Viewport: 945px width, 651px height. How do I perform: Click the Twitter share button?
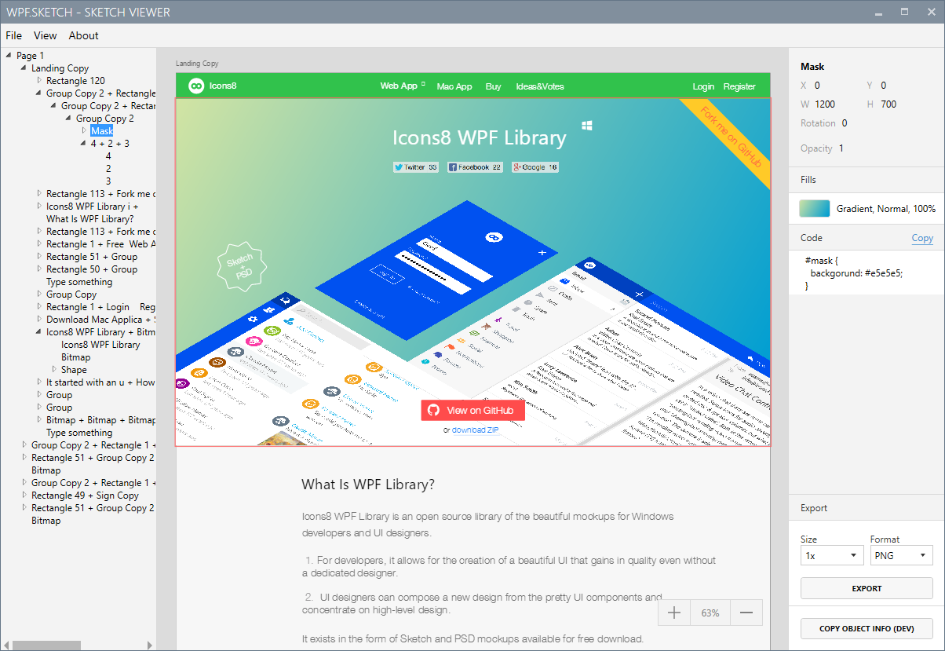pyautogui.click(x=416, y=167)
